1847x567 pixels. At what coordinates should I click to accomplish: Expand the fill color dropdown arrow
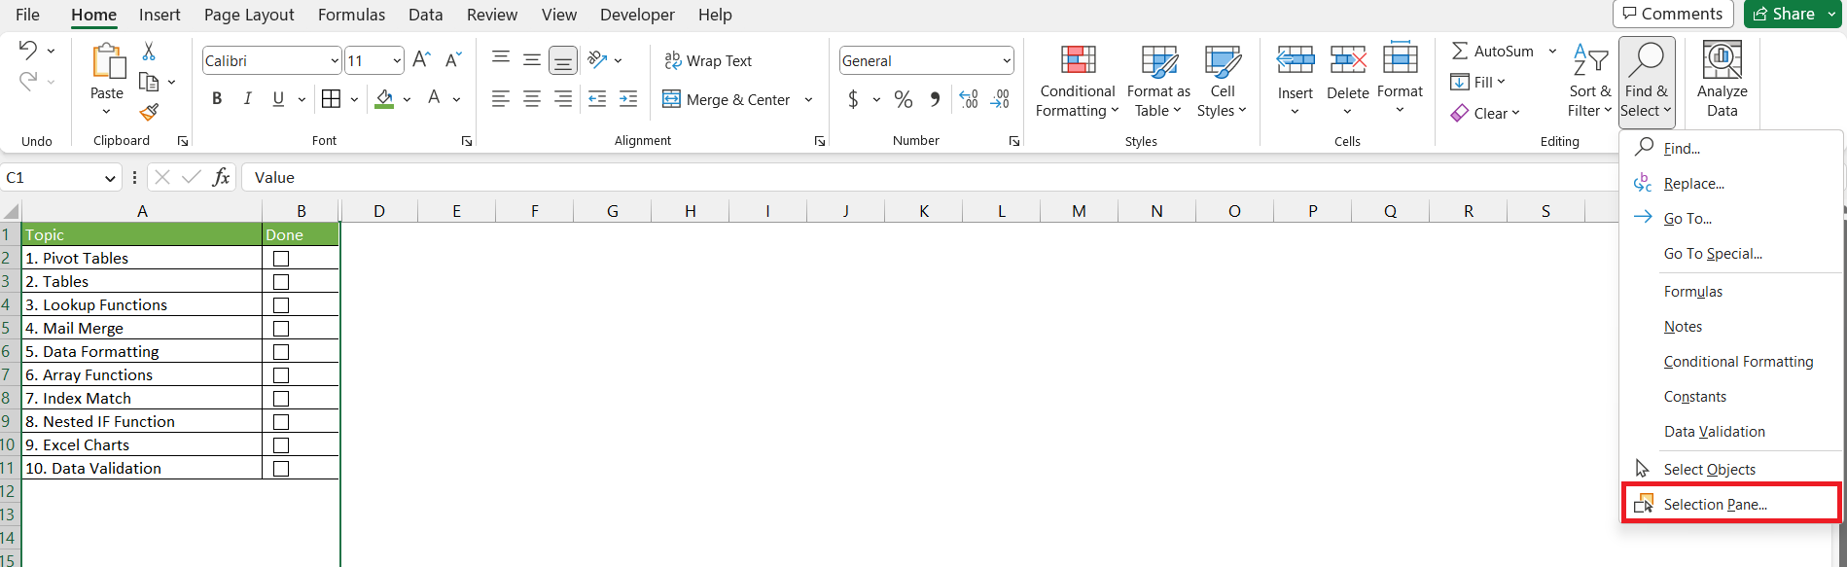(407, 98)
